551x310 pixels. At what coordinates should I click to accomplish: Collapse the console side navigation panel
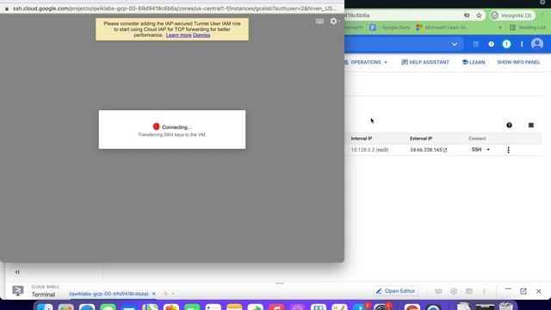pos(17,272)
